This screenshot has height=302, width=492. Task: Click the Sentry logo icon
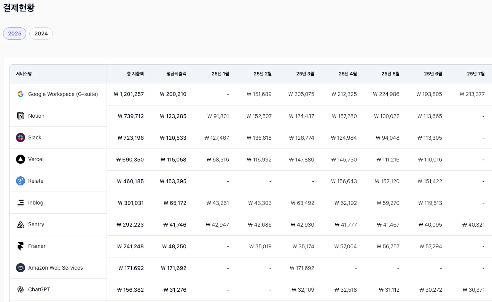[21, 224]
